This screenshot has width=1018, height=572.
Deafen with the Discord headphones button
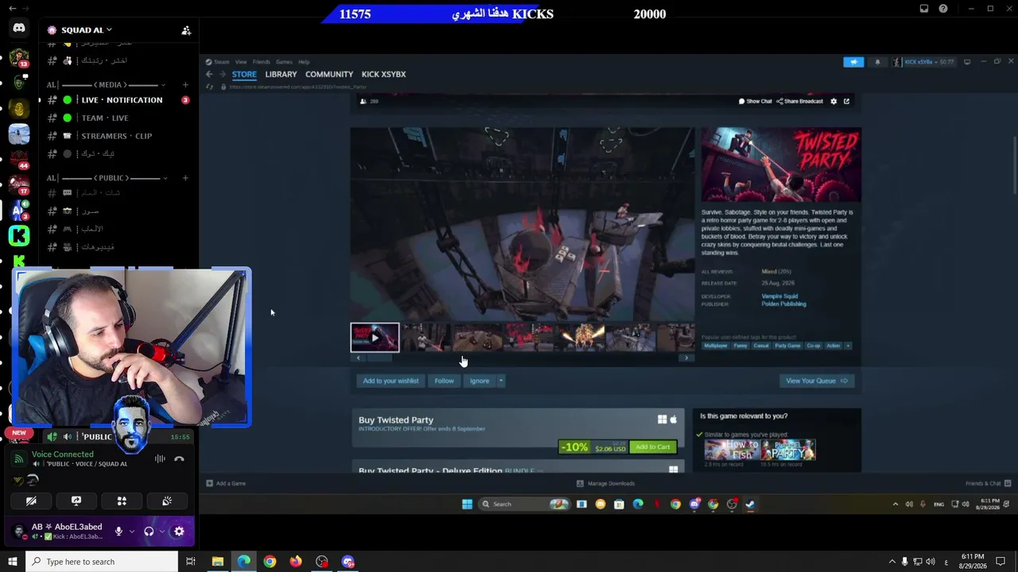(149, 531)
